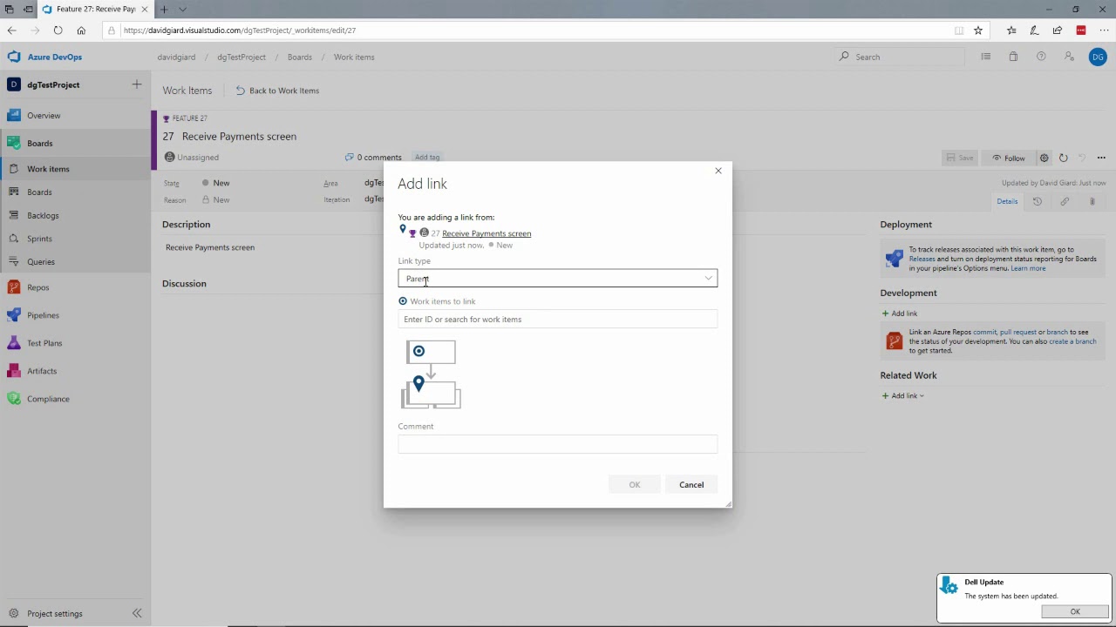1116x627 pixels.
Task: Open the work item more actions menu
Action: pyautogui.click(x=1101, y=158)
